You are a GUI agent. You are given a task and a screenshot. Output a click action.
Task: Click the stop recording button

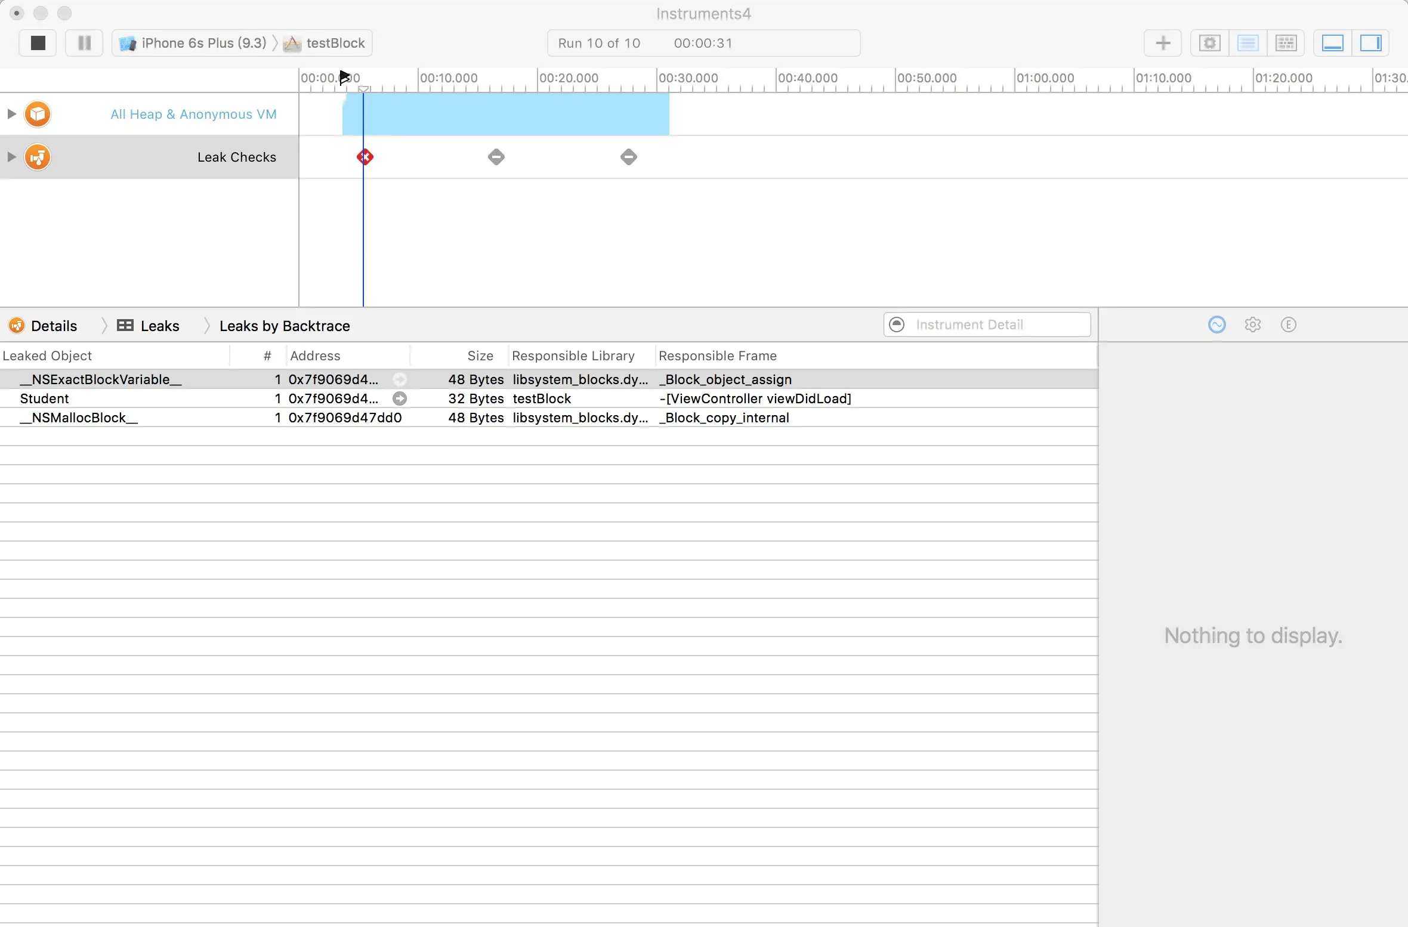pos(38,43)
